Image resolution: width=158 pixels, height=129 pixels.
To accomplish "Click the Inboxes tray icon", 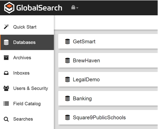I will pyautogui.click(x=6, y=73).
